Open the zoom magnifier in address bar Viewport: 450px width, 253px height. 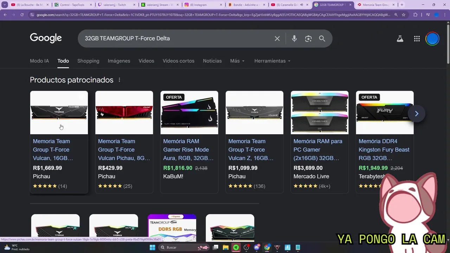[396, 15]
